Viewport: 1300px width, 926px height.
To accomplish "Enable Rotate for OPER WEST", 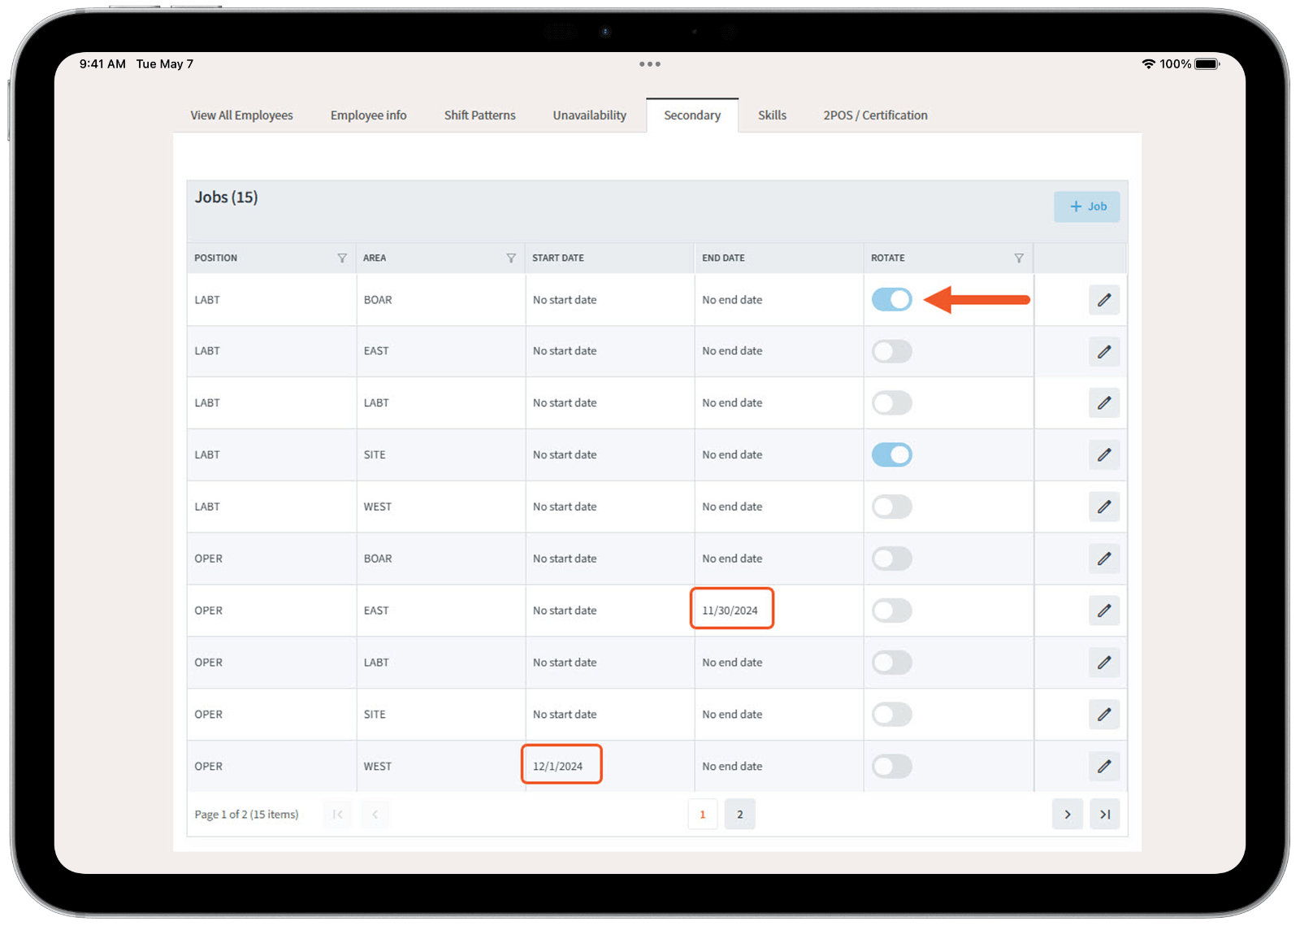I will tap(892, 767).
